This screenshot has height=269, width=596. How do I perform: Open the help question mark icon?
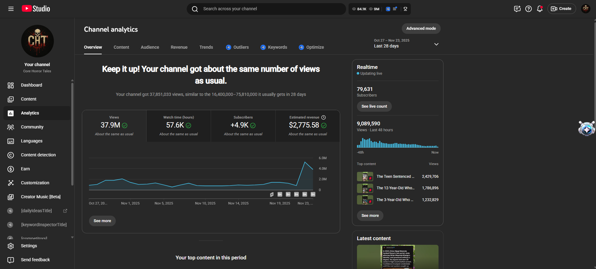pyautogui.click(x=528, y=9)
